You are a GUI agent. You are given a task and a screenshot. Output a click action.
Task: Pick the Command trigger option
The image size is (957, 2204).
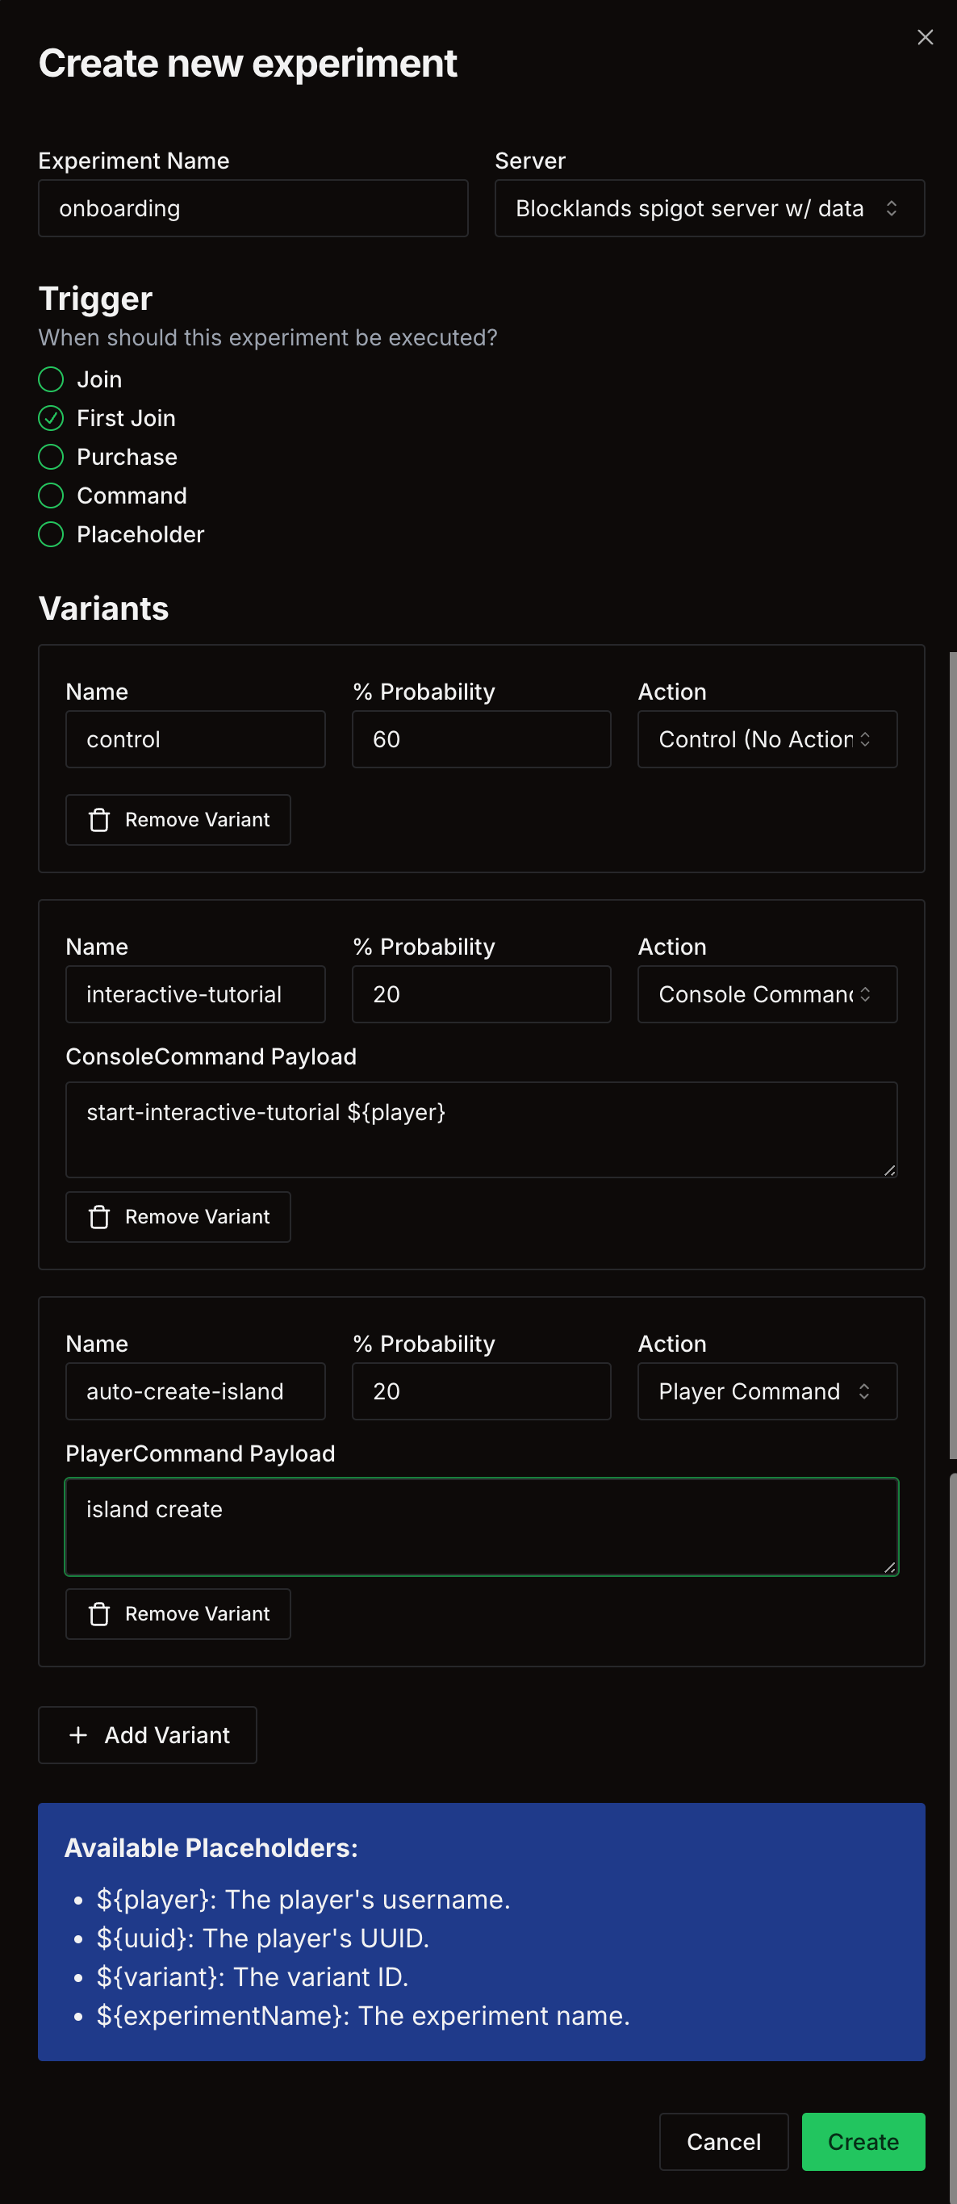click(52, 496)
